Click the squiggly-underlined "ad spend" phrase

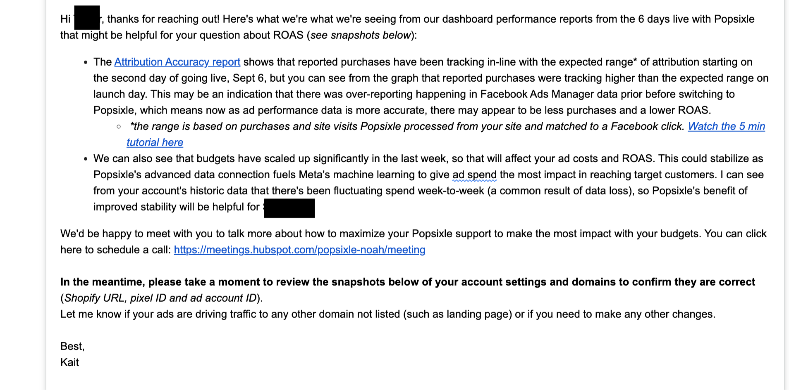[474, 175]
